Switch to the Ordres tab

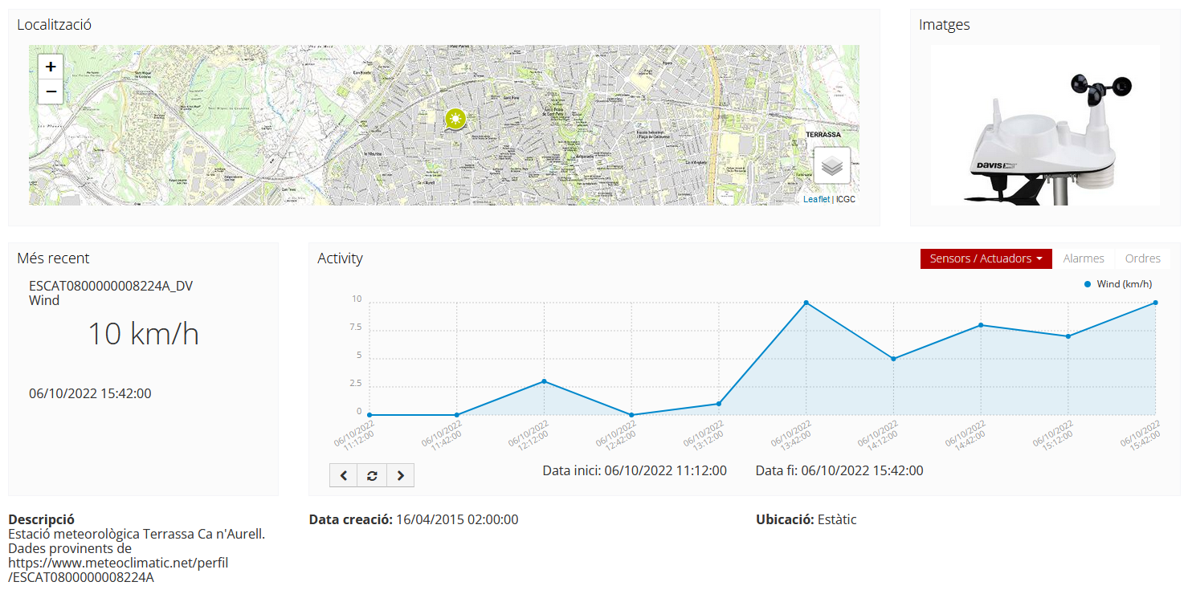point(1143,258)
